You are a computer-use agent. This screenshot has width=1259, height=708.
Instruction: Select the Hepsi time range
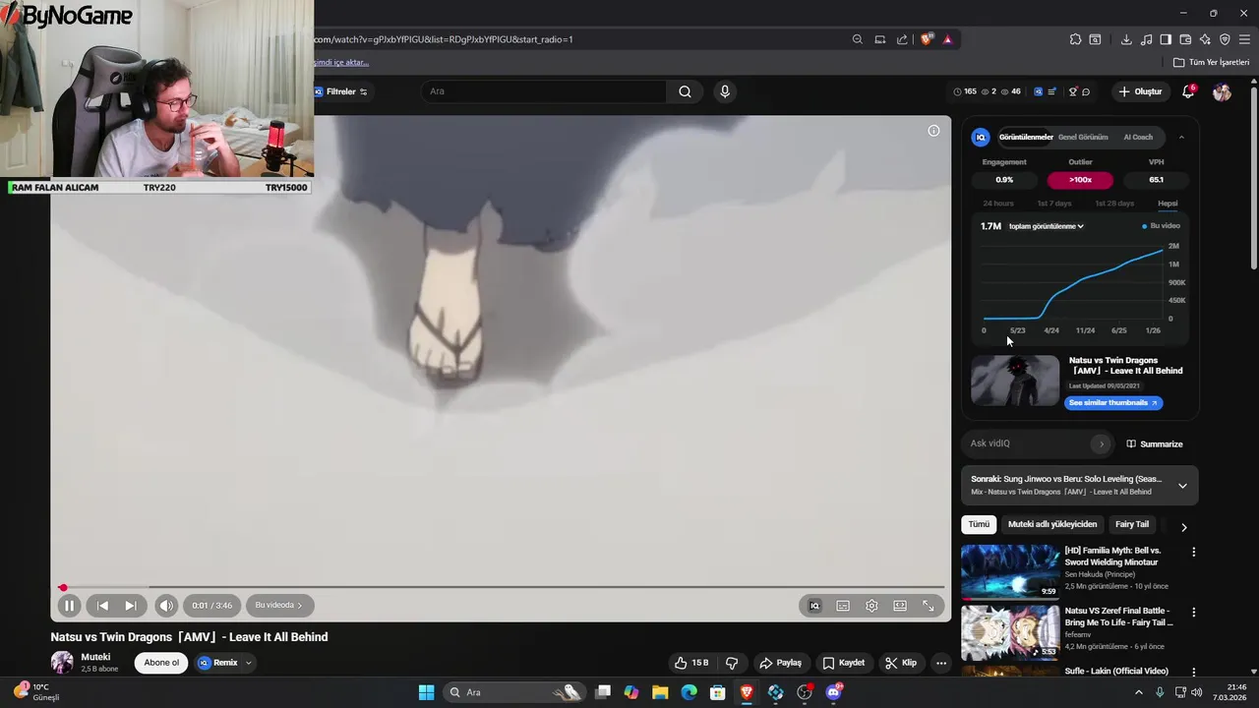pyautogui.click(x=1168, y=204)
